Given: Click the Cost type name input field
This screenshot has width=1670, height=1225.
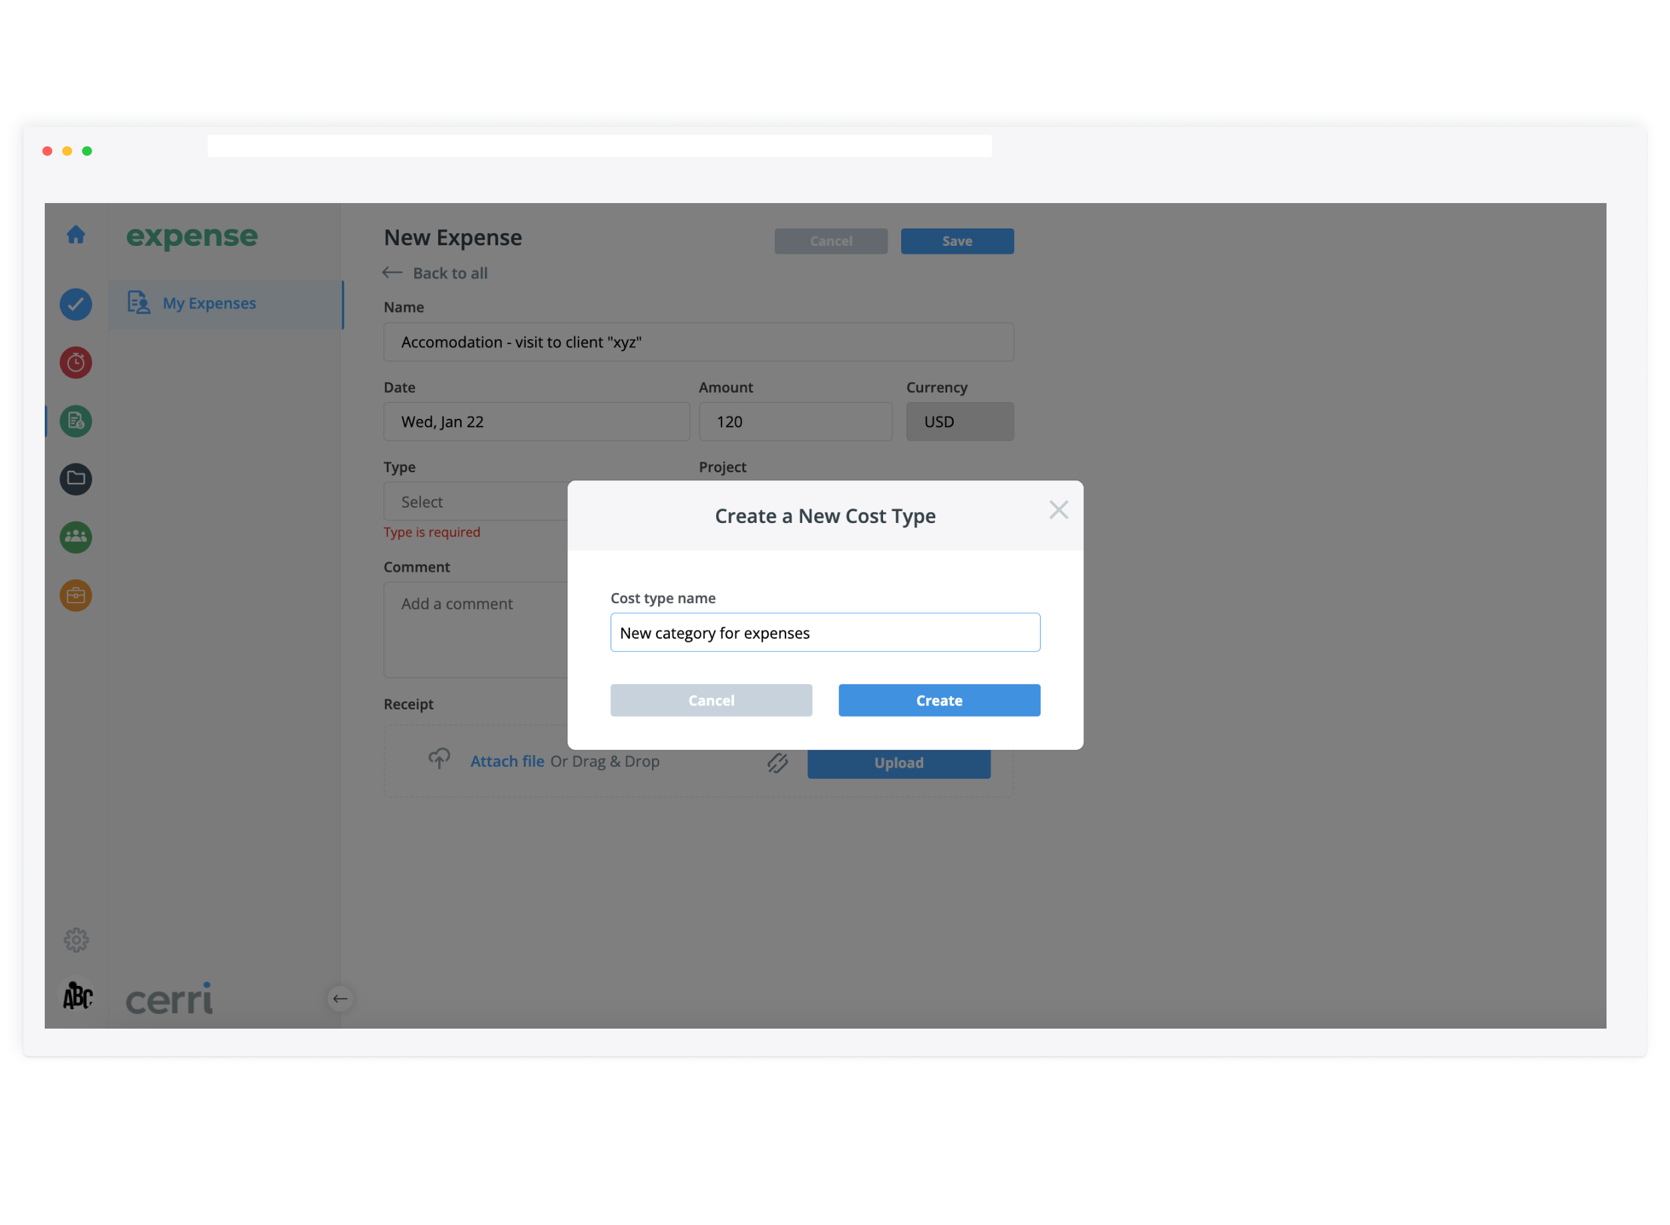Looking at the screenshot, I should (824, 633).
